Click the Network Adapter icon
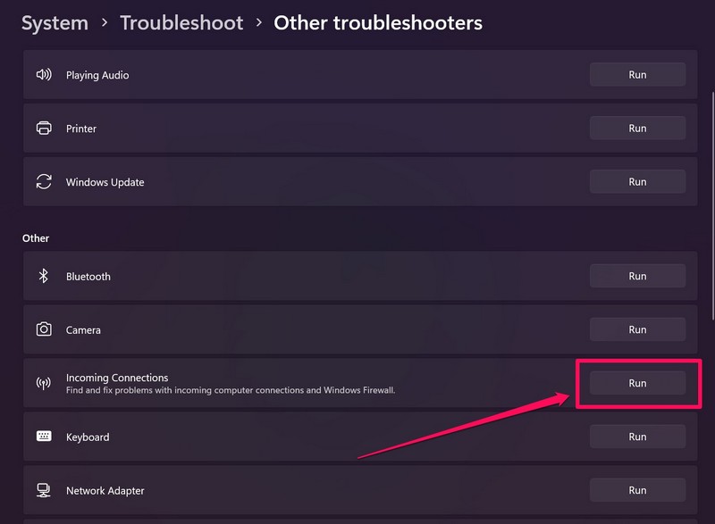Viewport: 715px width, 524px height. [x=44, y=490]
